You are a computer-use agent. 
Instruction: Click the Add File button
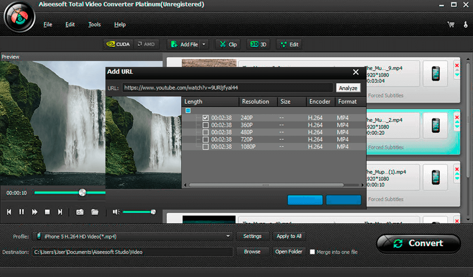184,44
